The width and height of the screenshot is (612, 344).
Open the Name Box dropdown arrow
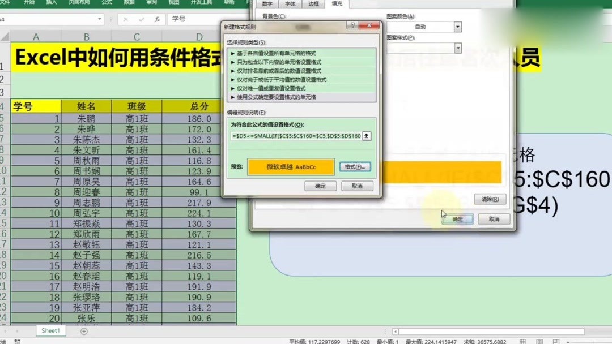(99, 19)
